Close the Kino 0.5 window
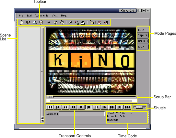Viewport: 176px width, 138px height. click(148, 11)
